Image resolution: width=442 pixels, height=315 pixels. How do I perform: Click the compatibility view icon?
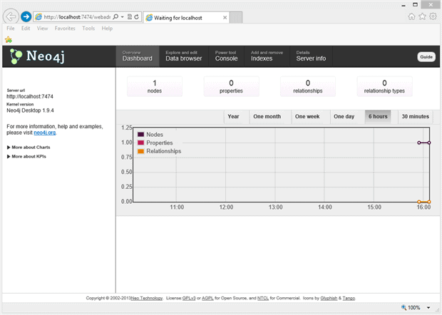pyautogui.click(x=130, y=17)
